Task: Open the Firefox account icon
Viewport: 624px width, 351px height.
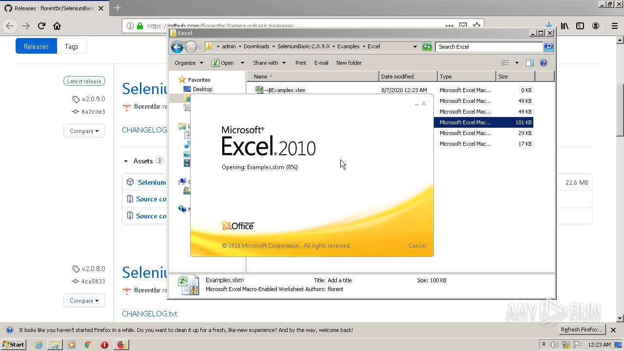Action: click(x=596, y=26)
